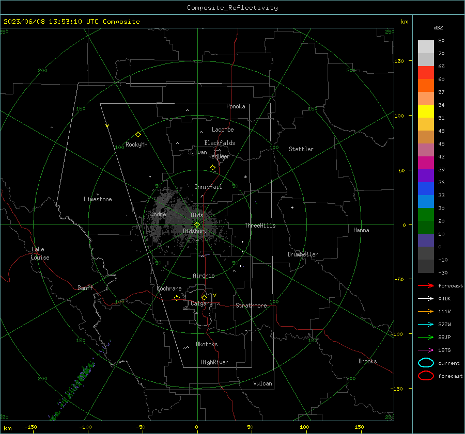
Task: Click the asterisk marker above Limestone
Action: 98,195
